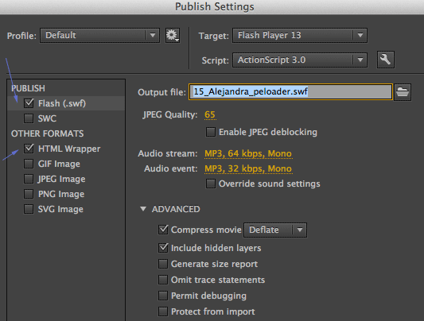The height and width of the screenshot is (321, 424).
Task: Click Audio stream MP3 64 kbps link
Action: click(248, 153)
